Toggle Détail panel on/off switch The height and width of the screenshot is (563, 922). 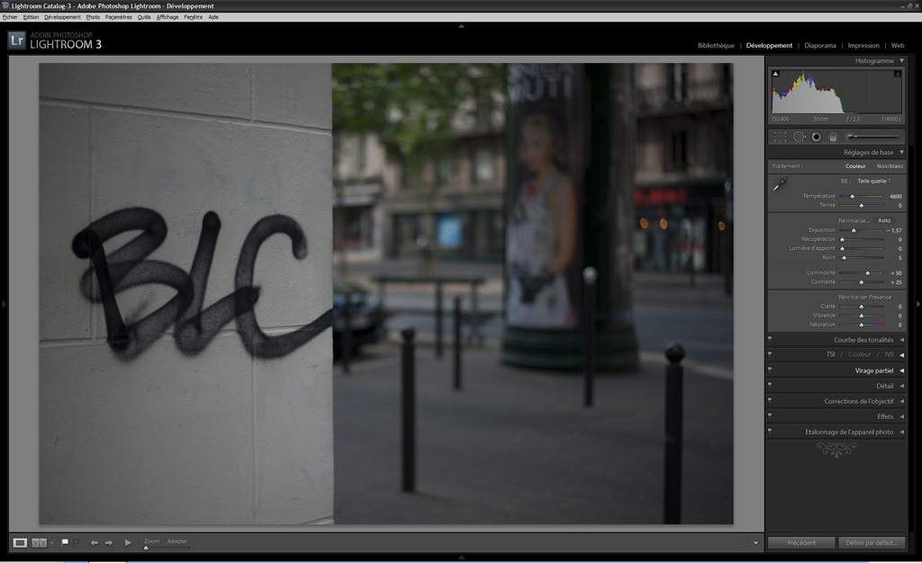pos(770,385)
